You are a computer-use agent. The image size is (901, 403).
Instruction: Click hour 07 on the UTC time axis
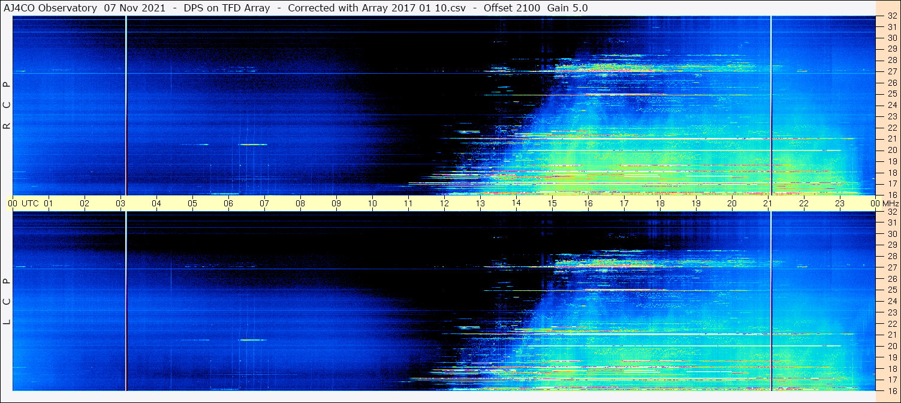click(x=264, y=203)
